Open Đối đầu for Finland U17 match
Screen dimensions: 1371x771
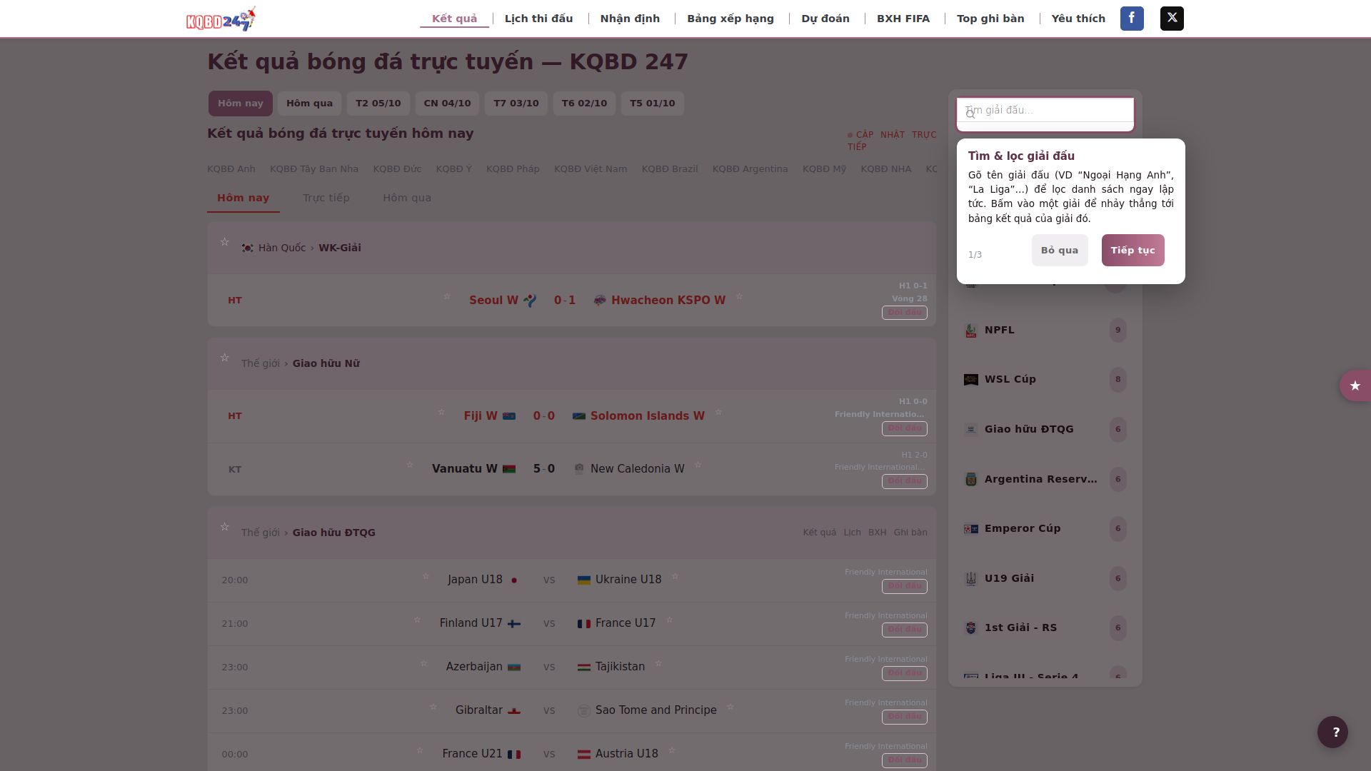[x=905, y=630]
